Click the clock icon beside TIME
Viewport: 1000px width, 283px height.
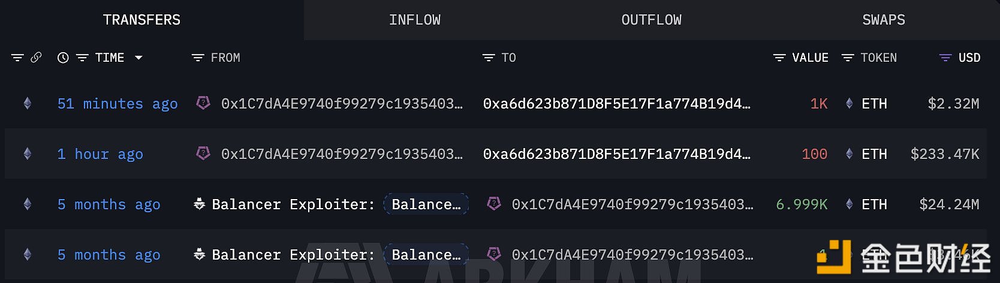[x=63, y=58]
